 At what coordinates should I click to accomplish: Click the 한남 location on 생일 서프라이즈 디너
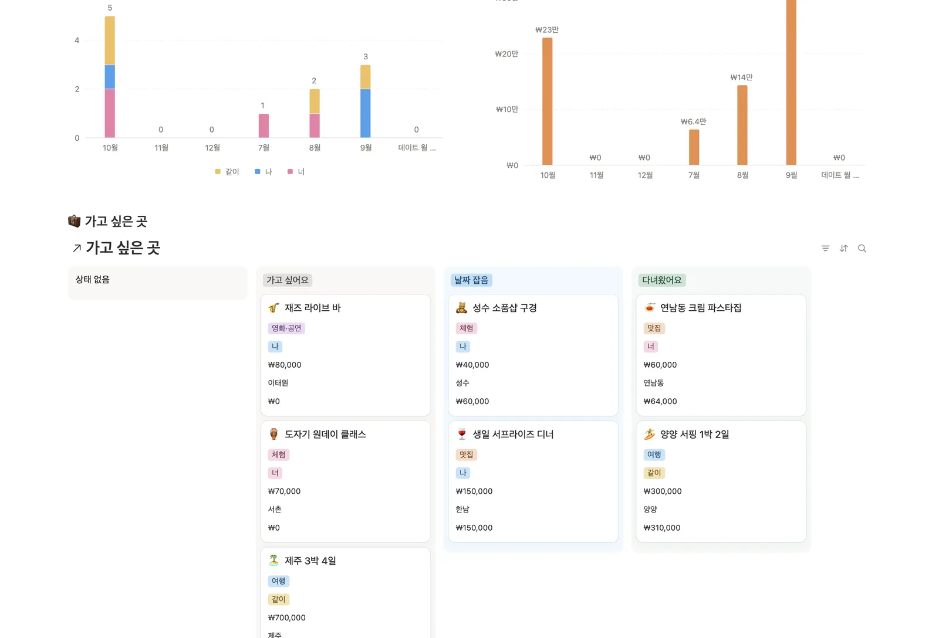[x=462, y=510]
